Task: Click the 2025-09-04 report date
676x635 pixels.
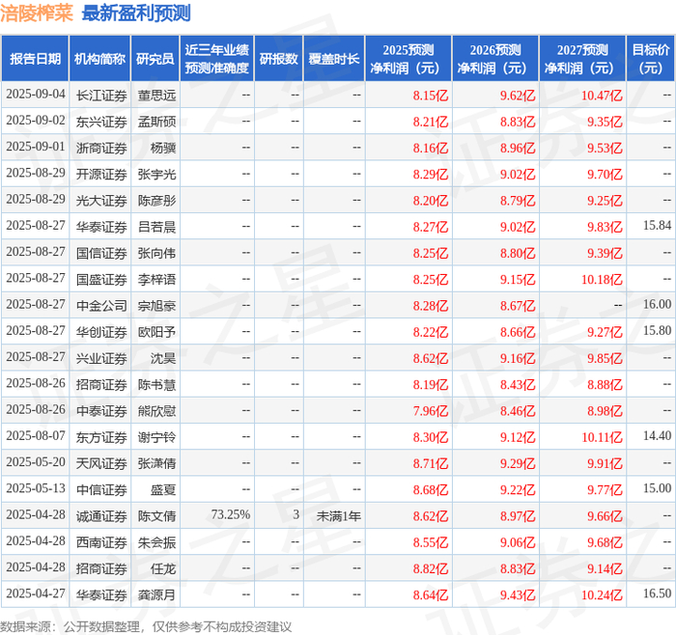Action: click(36, 94)
